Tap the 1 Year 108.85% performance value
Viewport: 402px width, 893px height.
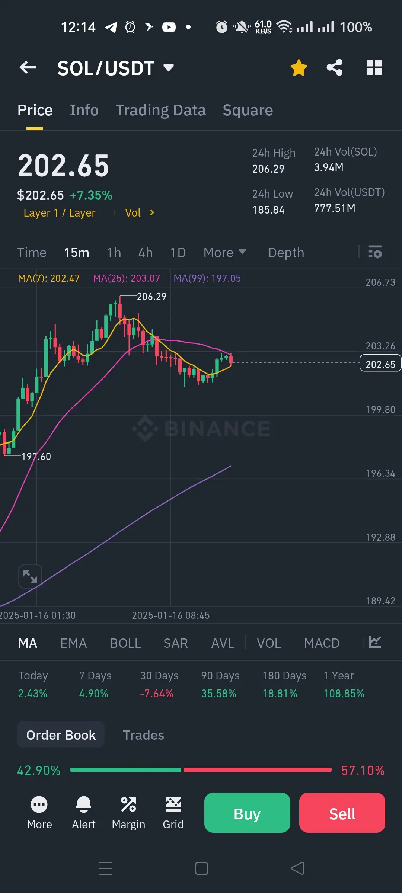coord(344,694)
